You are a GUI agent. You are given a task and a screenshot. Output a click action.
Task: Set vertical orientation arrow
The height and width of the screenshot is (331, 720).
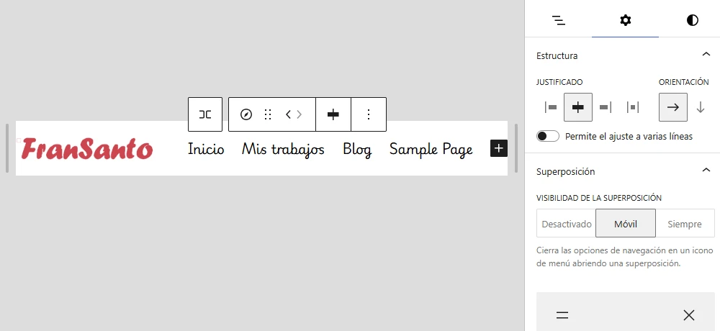[x=701, y=107]
